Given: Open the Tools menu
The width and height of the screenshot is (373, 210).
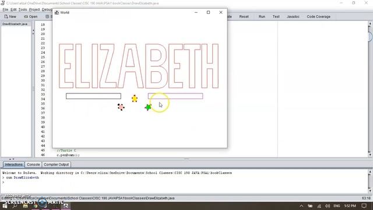Looking at the screenshot, I should [23, 9].
